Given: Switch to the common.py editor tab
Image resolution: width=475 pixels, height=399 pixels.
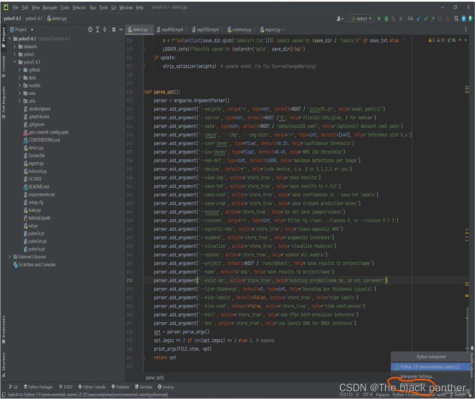Looking at the screenshot, I should (x=241, y=30).
